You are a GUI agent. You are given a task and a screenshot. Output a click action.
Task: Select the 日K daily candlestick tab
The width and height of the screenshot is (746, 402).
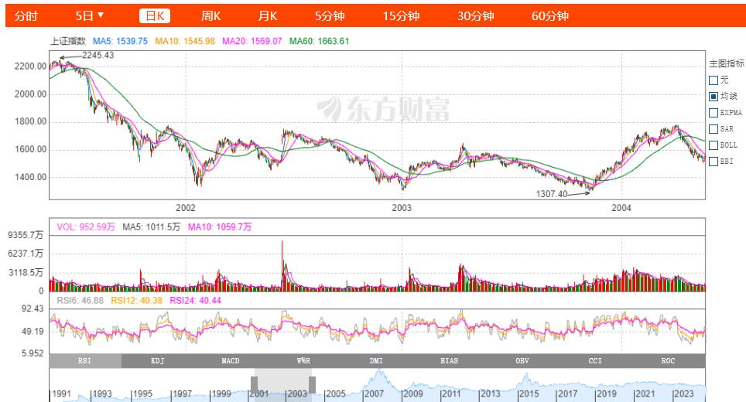point(155,16)
